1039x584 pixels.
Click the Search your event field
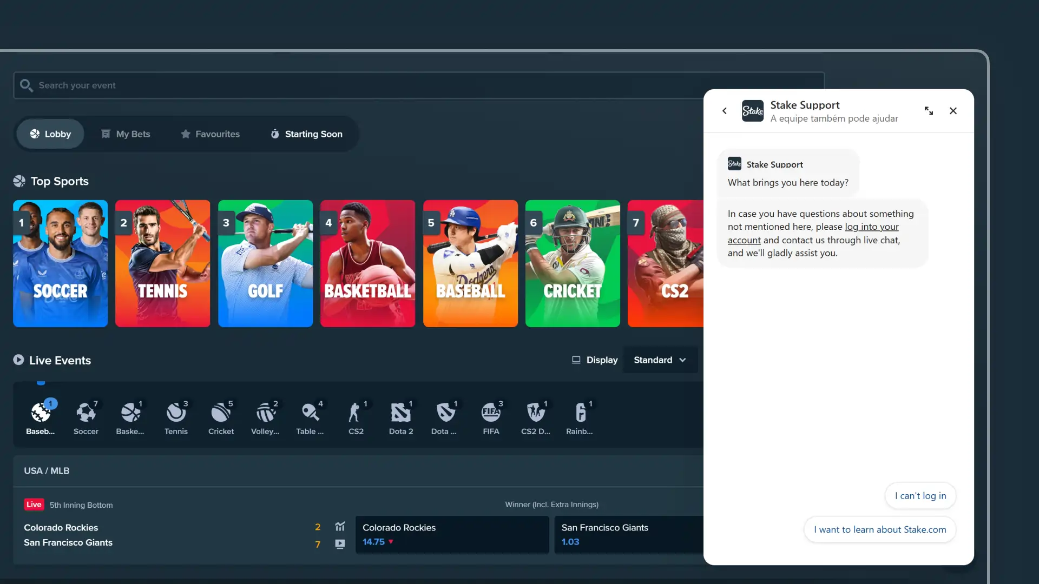pyautogui.click(x=419, y=85)
